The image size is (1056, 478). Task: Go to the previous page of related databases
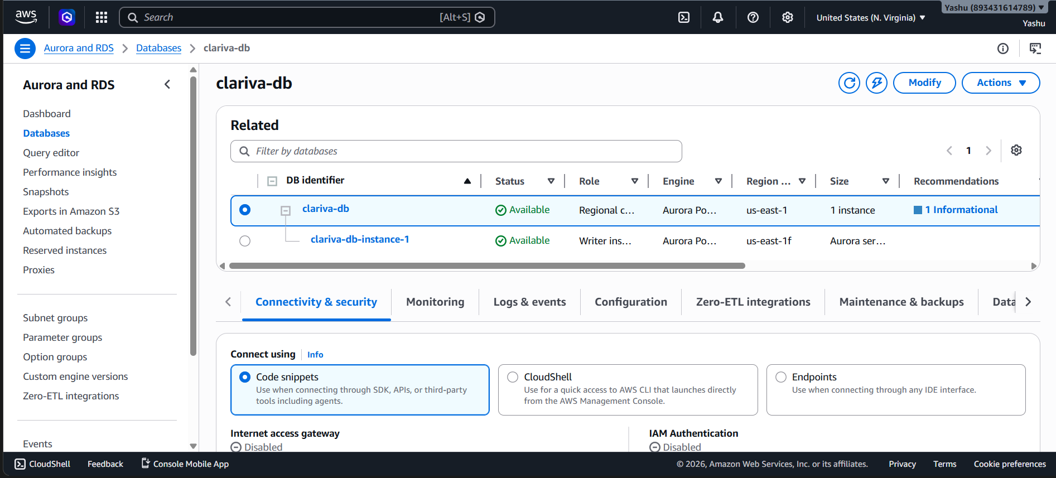point(949,151)
